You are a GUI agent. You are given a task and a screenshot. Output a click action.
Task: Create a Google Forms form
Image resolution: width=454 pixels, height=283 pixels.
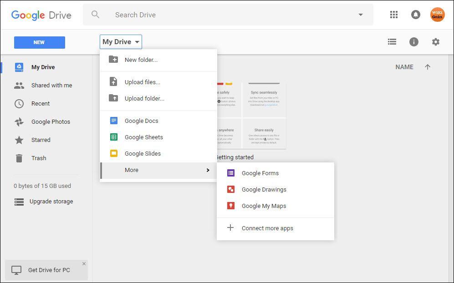275,173
